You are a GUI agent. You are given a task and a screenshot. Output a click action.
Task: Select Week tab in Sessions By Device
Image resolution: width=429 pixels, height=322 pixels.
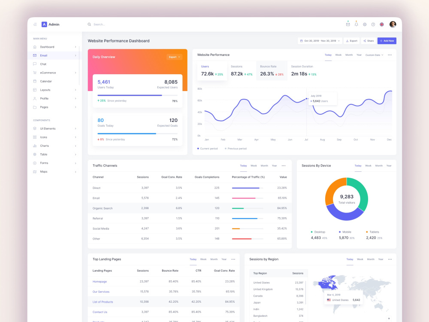368,166
